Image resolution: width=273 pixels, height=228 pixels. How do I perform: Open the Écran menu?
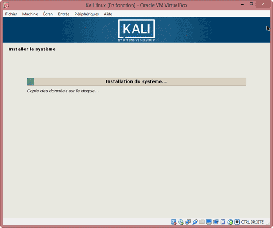click(x=48, y=14)
